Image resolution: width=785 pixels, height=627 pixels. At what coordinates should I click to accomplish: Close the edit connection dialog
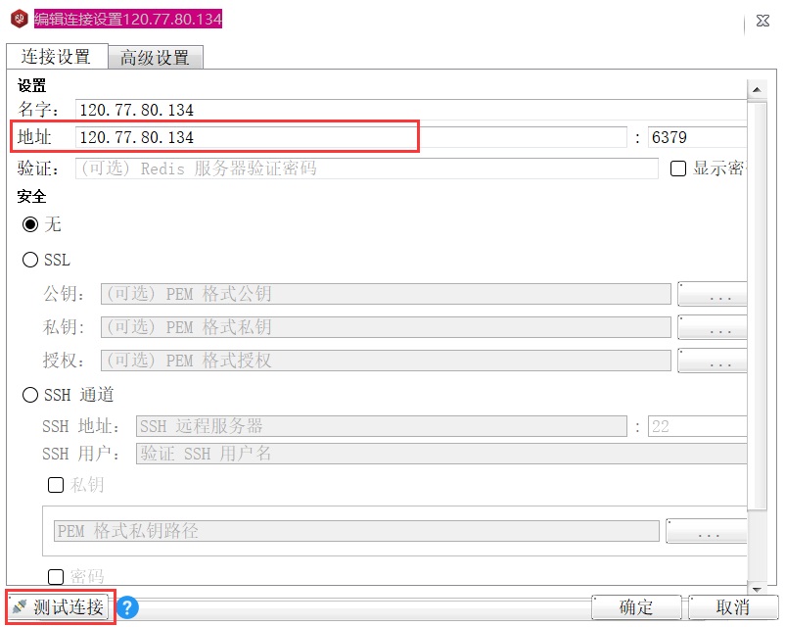tap(762, 21)
